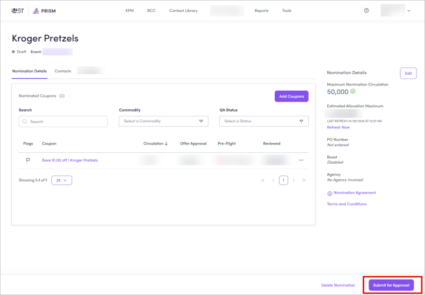Open the three-dot row actions menu
The width and height of the screenshot is (425, 295).
(x=301, y=160)
